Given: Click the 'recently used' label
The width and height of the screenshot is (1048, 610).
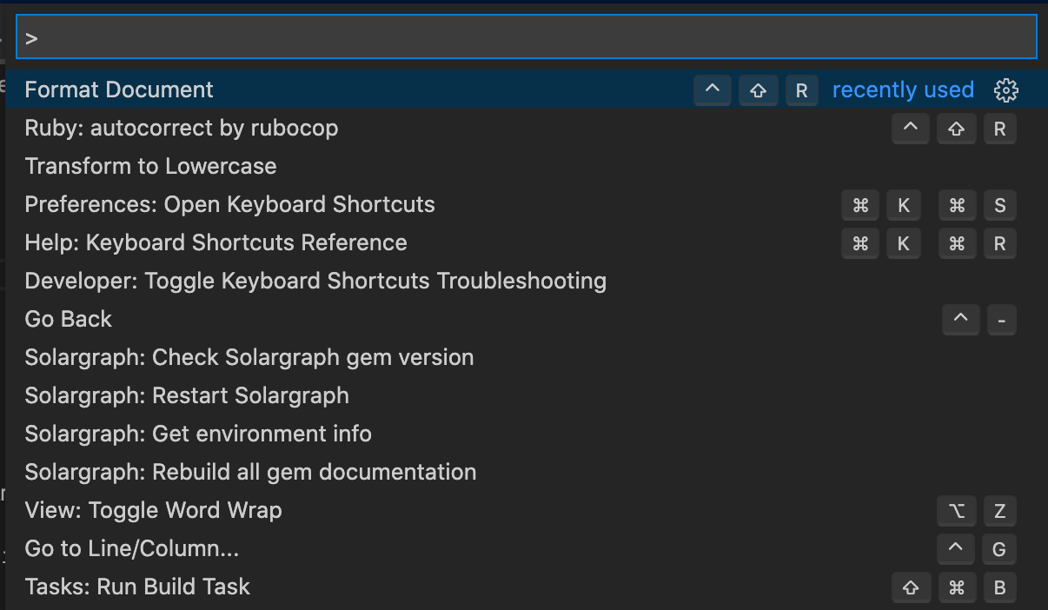Looking at the screenshot, I should point(903,90).
